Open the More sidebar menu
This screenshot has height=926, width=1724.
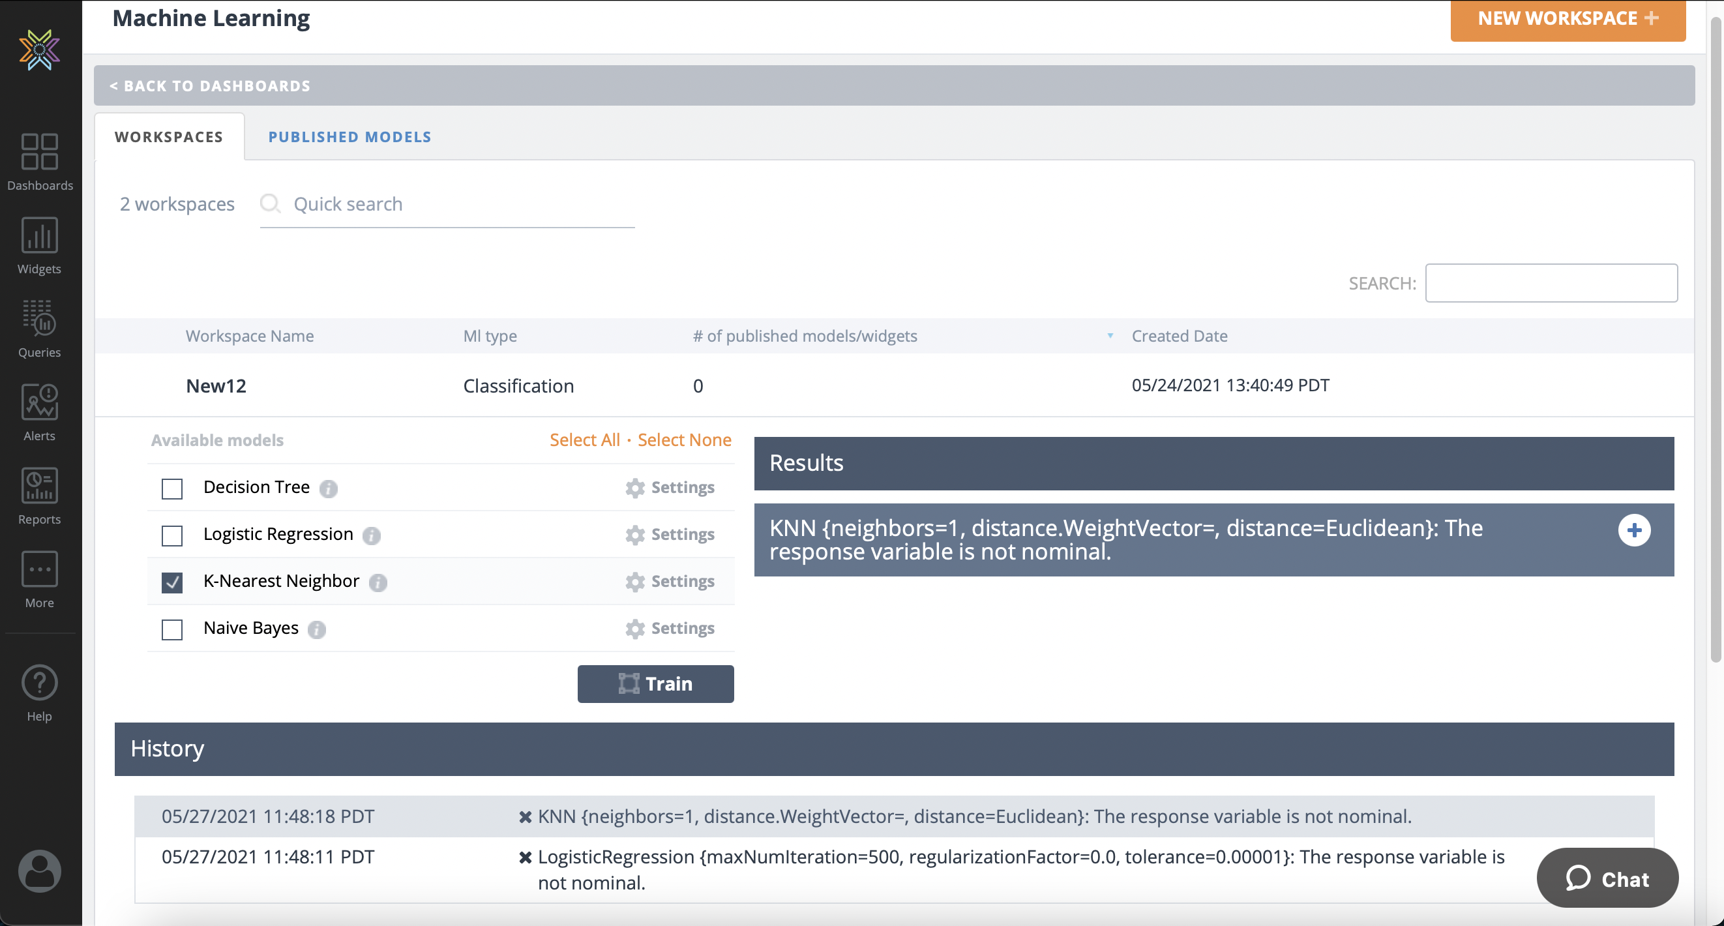40,579
